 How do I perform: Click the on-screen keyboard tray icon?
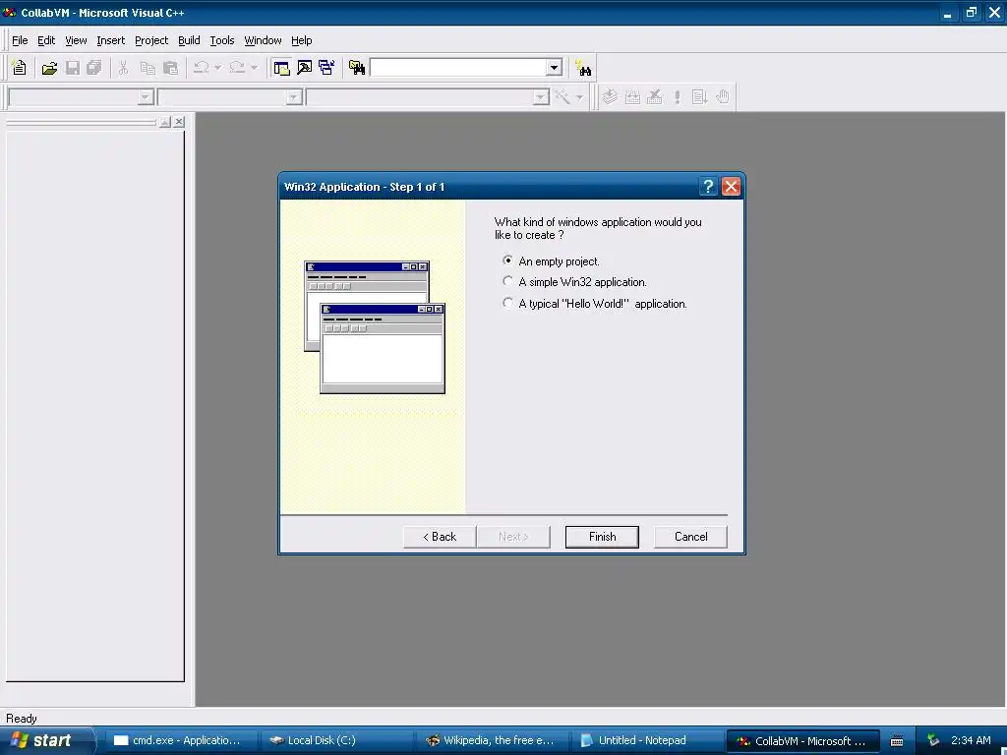click(x=897, y=741)
